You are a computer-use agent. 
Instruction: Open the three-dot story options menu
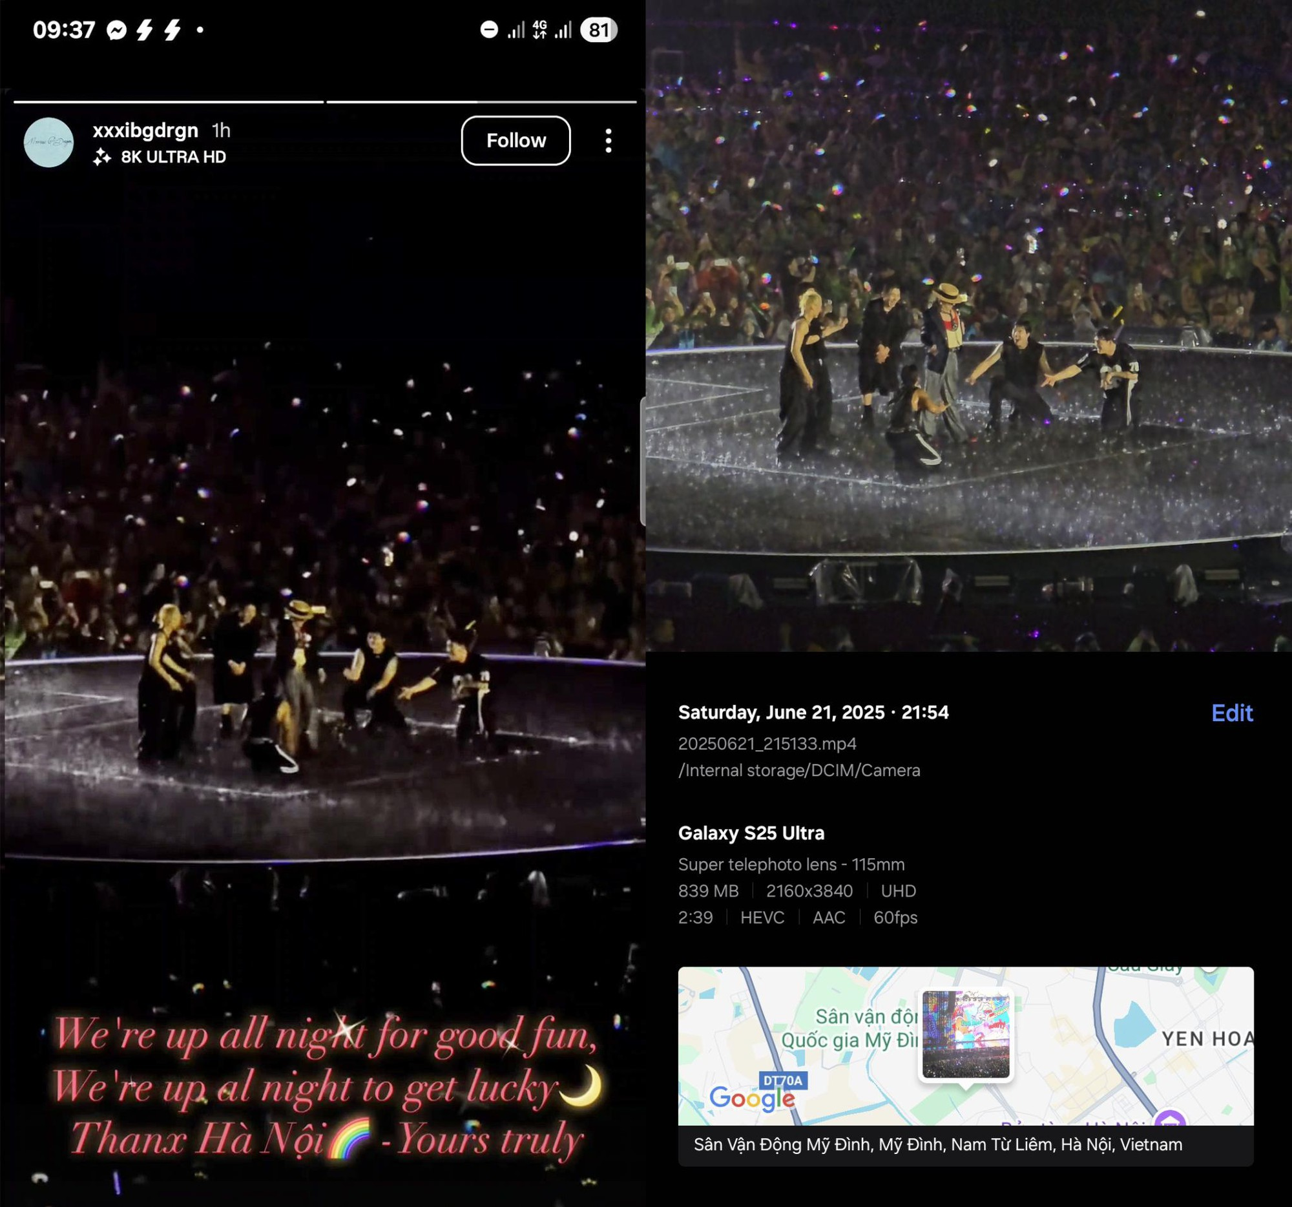(x=609, y=140)
